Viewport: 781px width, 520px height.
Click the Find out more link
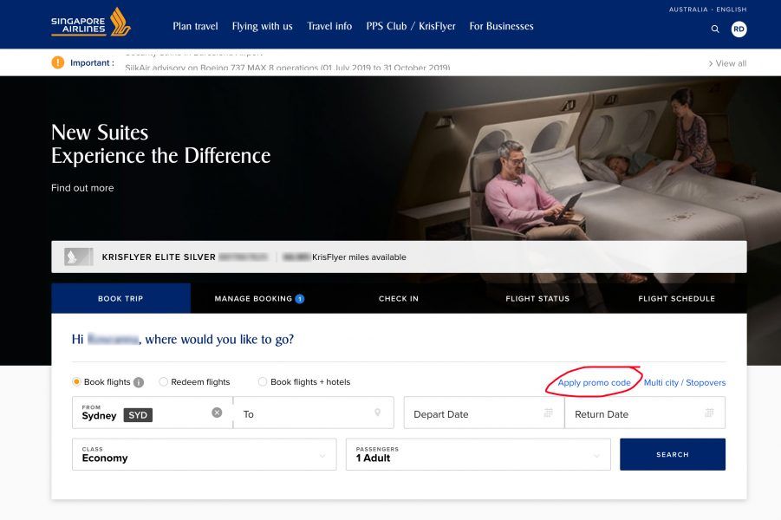(x=82, y=188)
